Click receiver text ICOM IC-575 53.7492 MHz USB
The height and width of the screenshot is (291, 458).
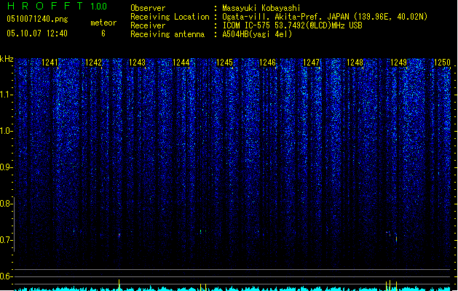293,25
